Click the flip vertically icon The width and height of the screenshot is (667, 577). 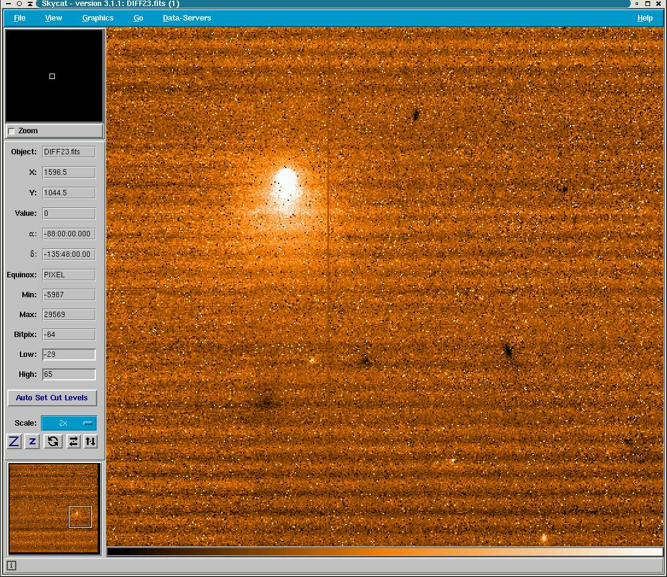[x=90, y=441]
